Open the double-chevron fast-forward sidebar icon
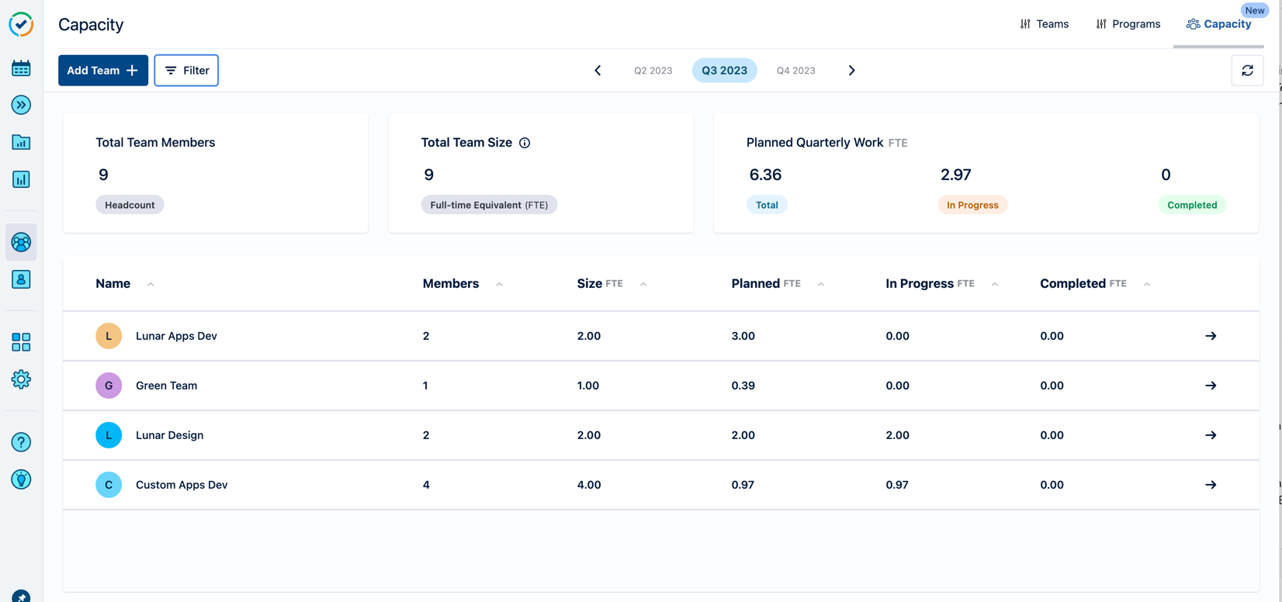The height and width of the screenshot is (602, 1282). 21,105
